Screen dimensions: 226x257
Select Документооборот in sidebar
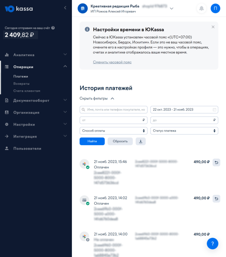click(x=31, y=101)
